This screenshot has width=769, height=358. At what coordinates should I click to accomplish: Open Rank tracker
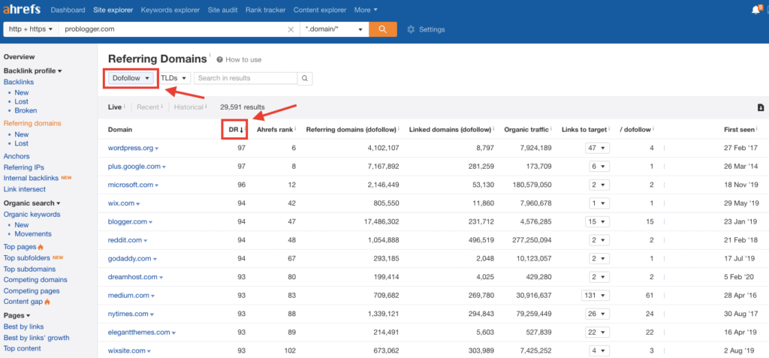pyautogui.click(x=265, y=10)
